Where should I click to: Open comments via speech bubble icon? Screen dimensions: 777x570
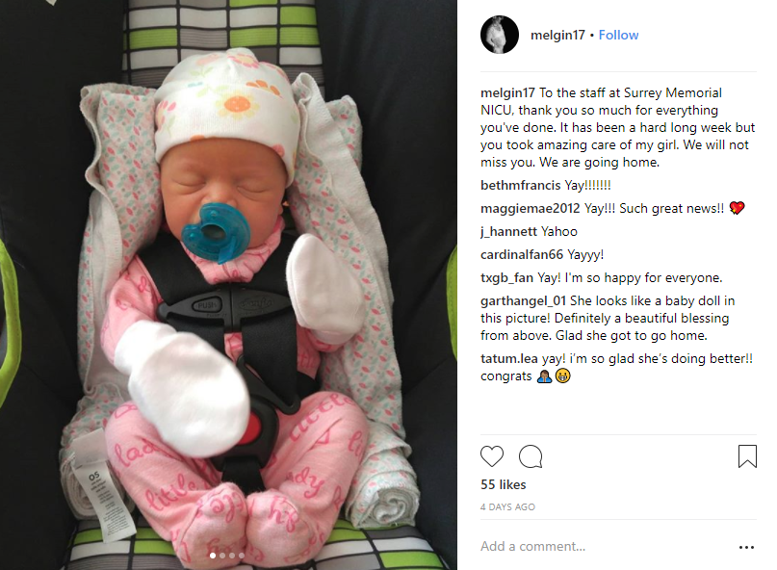[x=531, y=456]
